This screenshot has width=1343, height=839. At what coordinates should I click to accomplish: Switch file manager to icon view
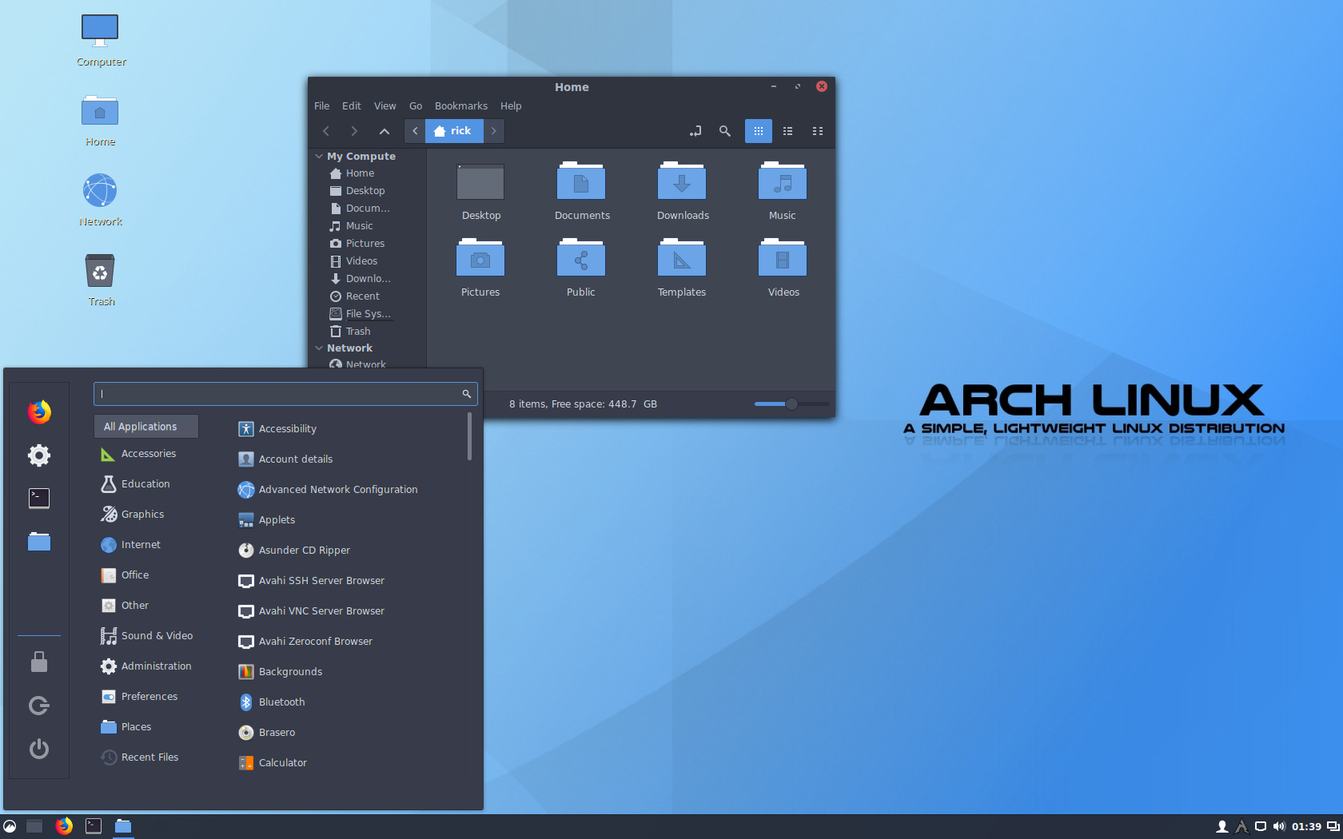(x=759, y=131)
